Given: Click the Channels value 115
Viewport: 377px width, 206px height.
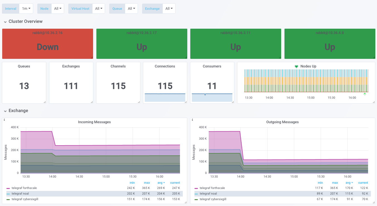Looking at the screenshot, I should tap(118, 86).
